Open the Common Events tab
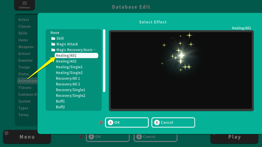The width and height of the screenshot is (262, 147). [28, 95]
